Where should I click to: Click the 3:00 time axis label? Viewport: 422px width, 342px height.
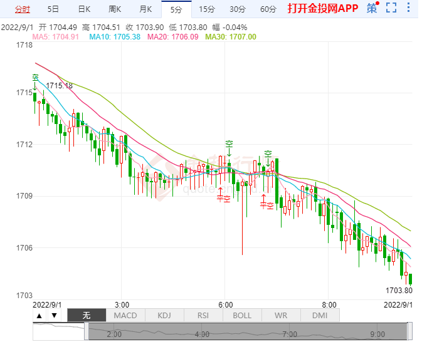[122, 305]
